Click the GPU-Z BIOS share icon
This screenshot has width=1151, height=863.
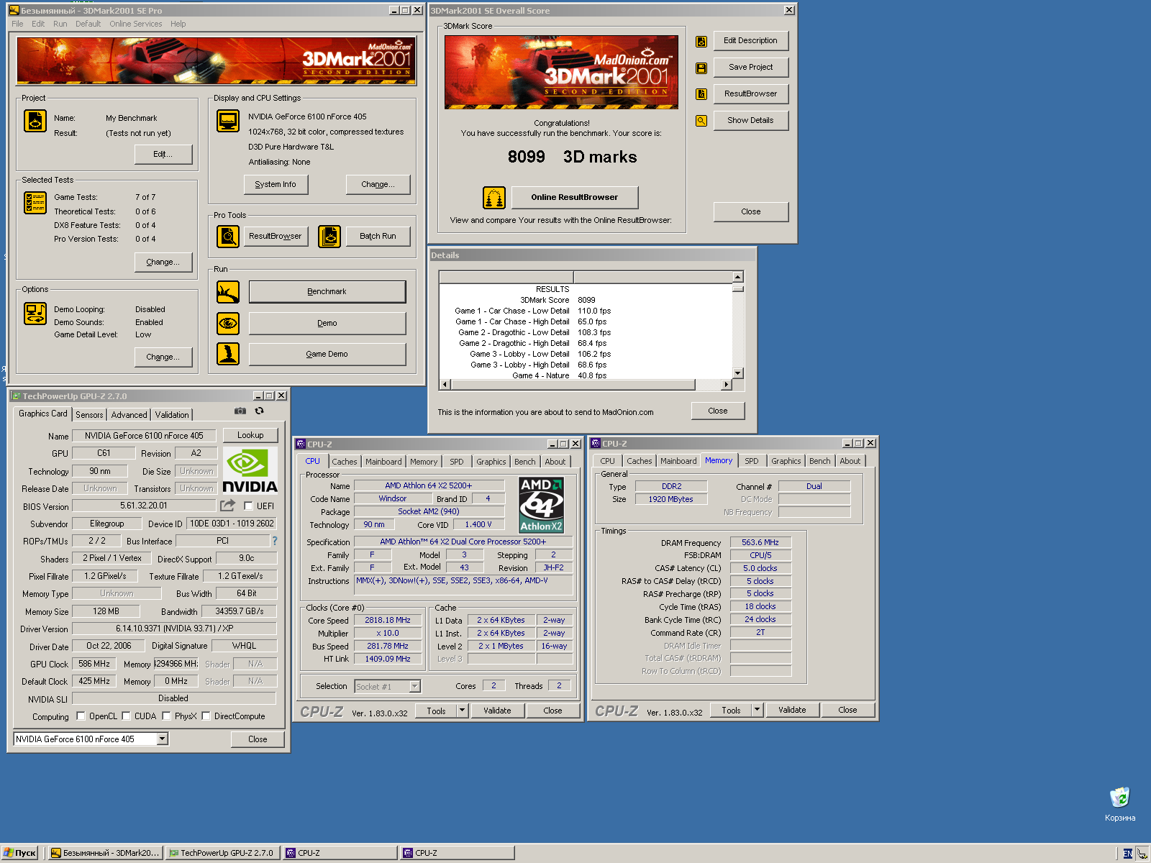point(228,506)
